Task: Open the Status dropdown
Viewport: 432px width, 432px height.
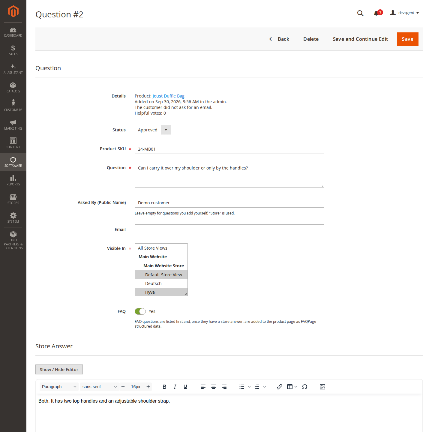Action: [153, 130]
